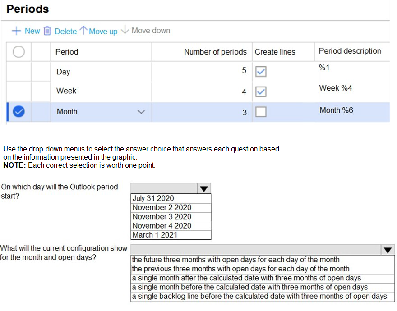Expand the Month period dropdown chevron
397x311 pixels.
[x=142, y=112]
